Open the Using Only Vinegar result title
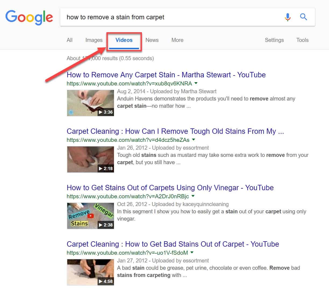Screen dimensions: 329x288 [x=170, y=188]
